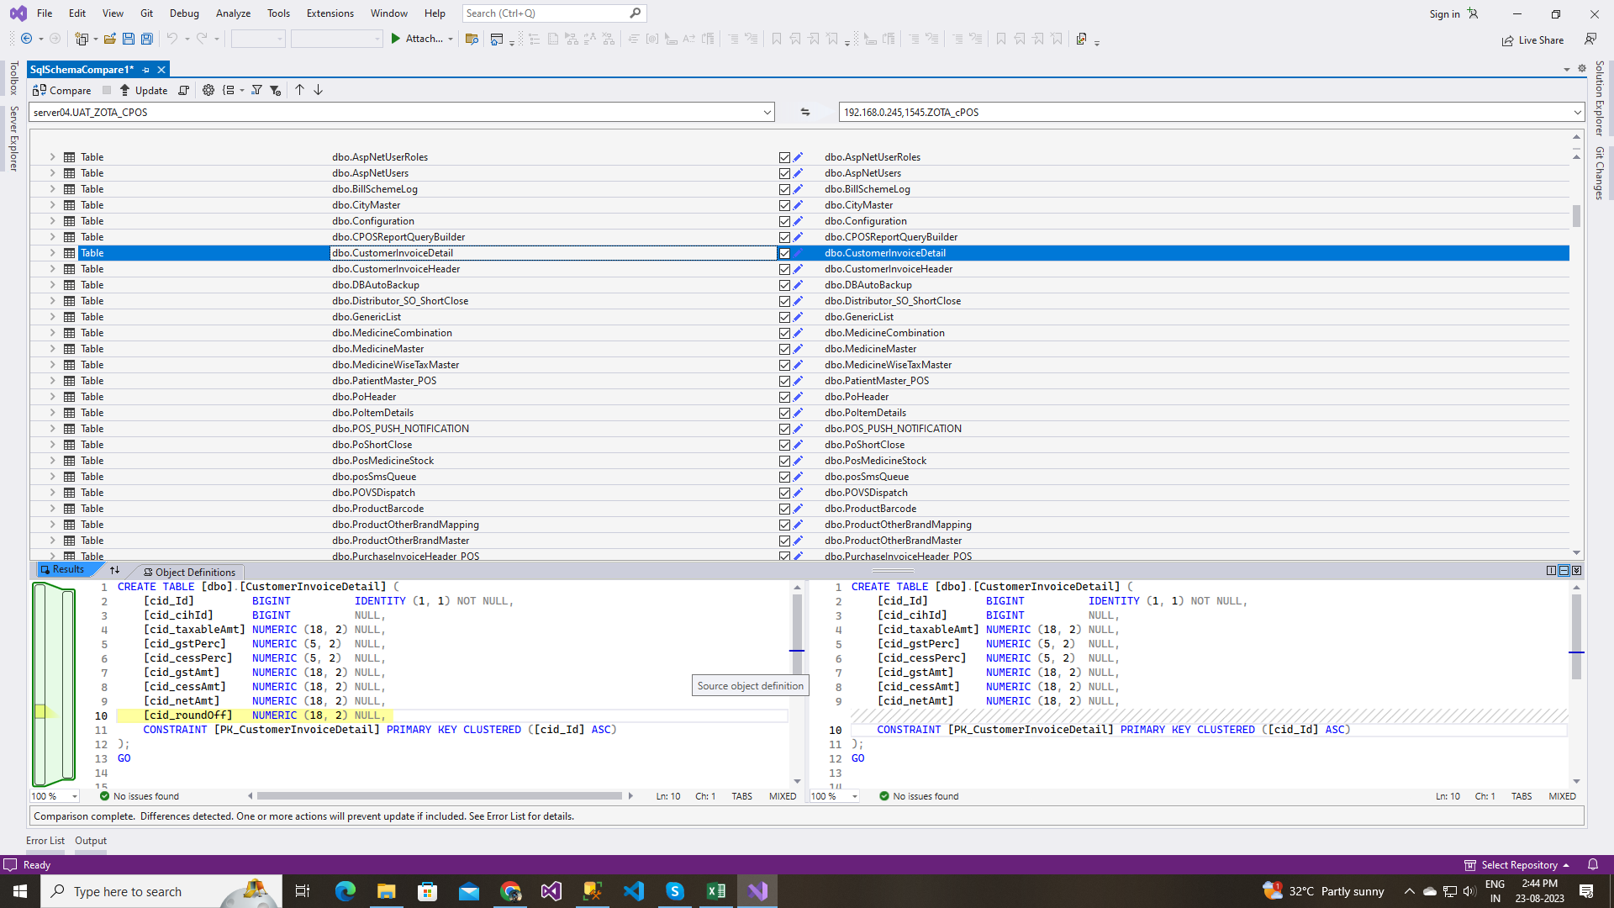The height and width of the screenshot is (908, 1614).
Task: Click the edit pencil for dbo.CityMaster
Action: (799, 205)
